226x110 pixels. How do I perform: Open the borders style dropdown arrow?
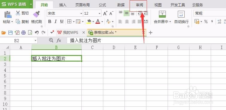point(74,22)
